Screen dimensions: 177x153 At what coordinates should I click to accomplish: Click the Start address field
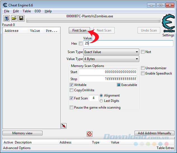point(108,72)
